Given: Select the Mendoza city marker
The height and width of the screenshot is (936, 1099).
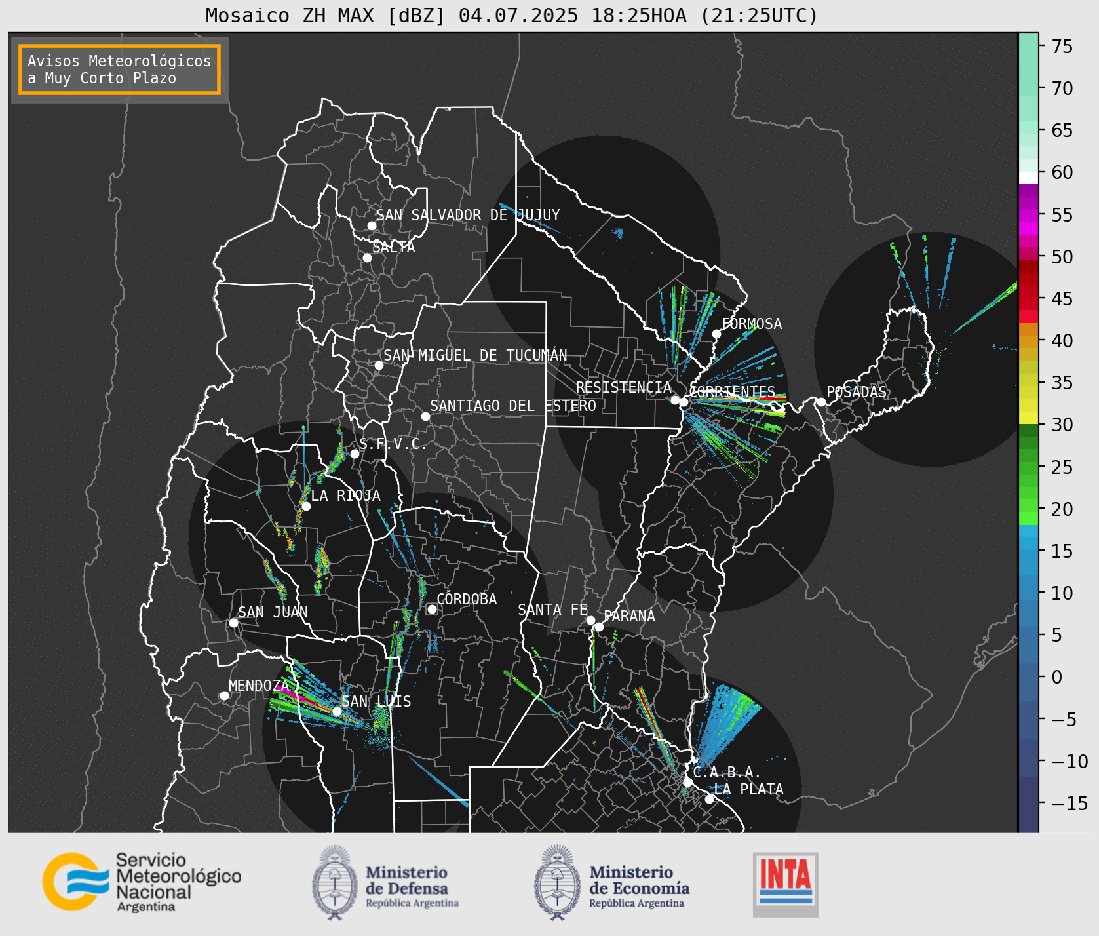Looking at the screenshot, I should pos(224,695).
